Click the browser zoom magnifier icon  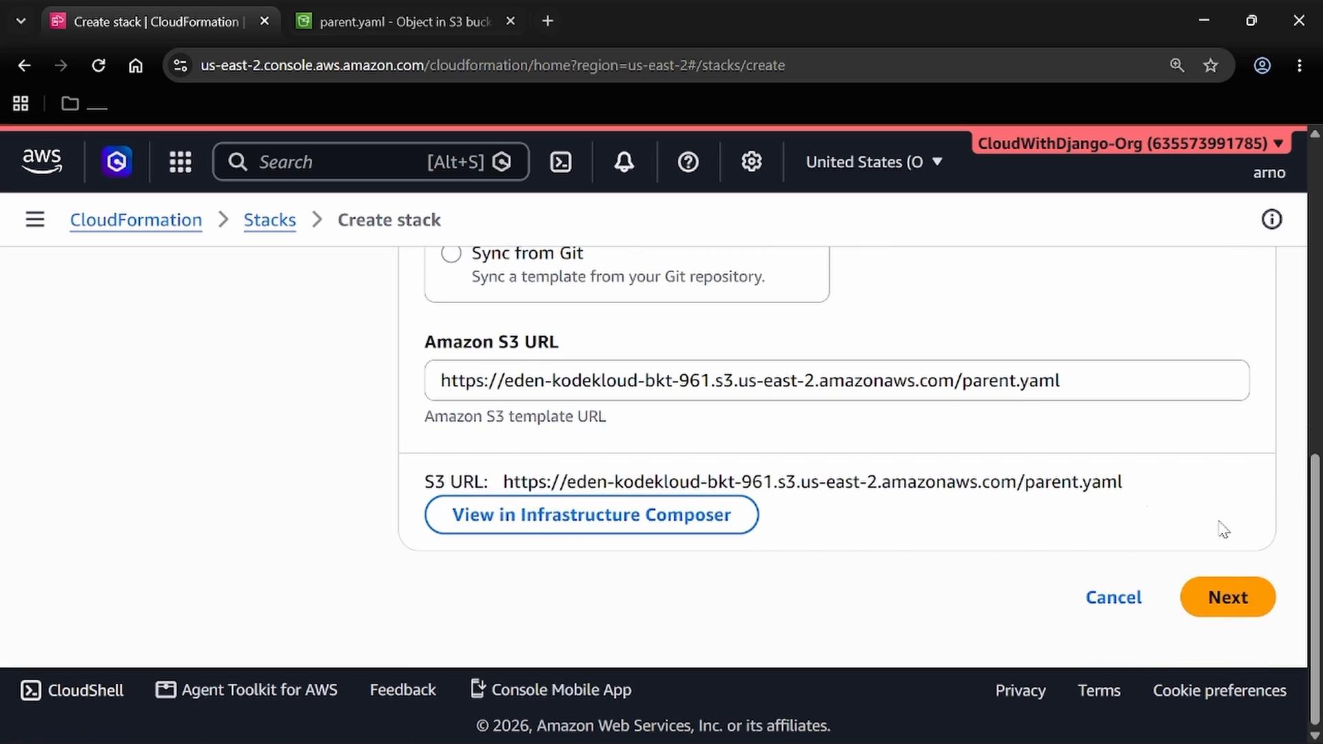(1177, 65)
